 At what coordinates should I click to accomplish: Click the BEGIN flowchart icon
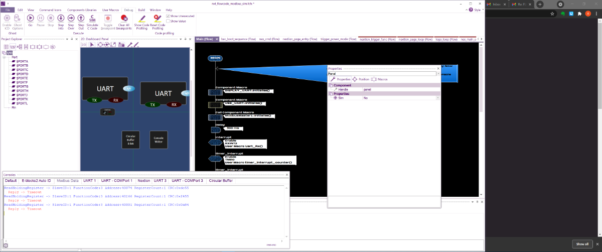[x=215, y=58]
